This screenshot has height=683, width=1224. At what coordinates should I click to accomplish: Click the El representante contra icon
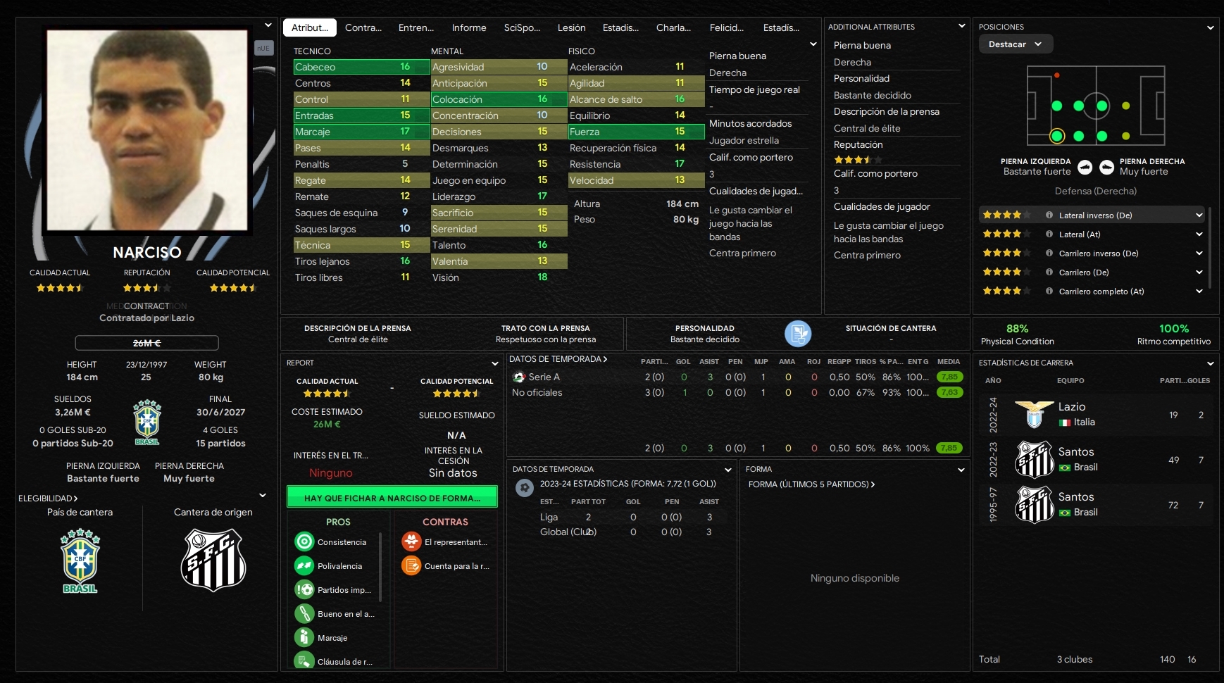(x=411, y=541)
